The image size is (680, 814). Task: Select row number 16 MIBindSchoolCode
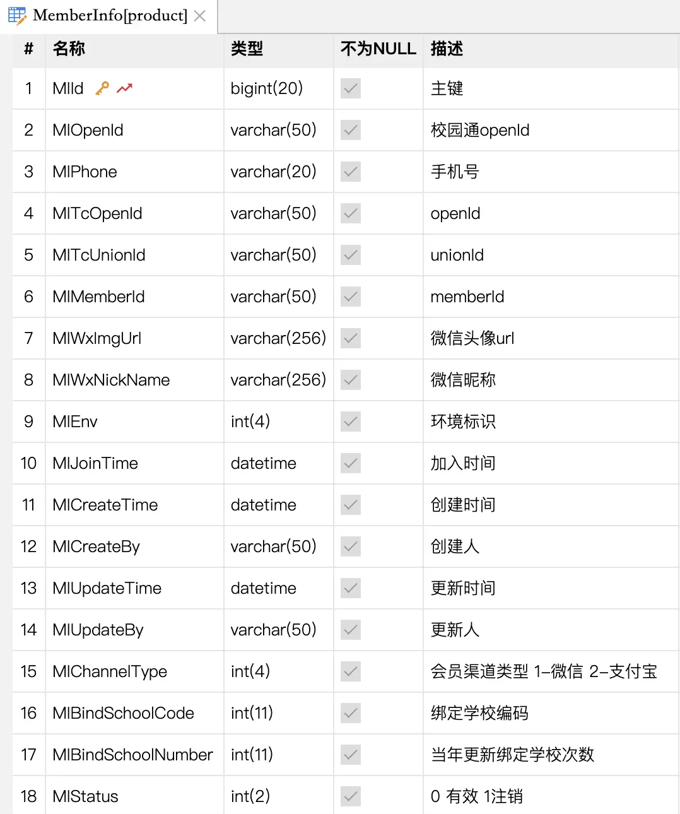point(28,713)
